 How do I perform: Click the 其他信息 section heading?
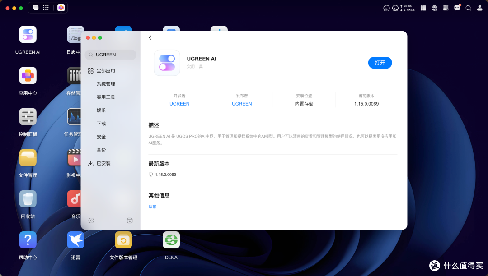[x=159, y=196]
